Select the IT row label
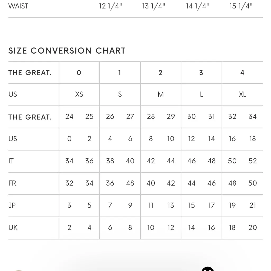The height and width of the screenshot is (271, 271). click(11, 161)
